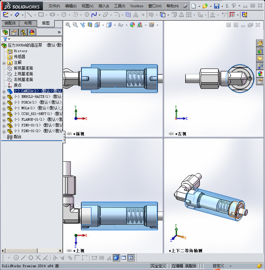Viewport: 265px width, 270px height.
Task: Choose the Straight Slot tool
Action: tap(52, 15)
